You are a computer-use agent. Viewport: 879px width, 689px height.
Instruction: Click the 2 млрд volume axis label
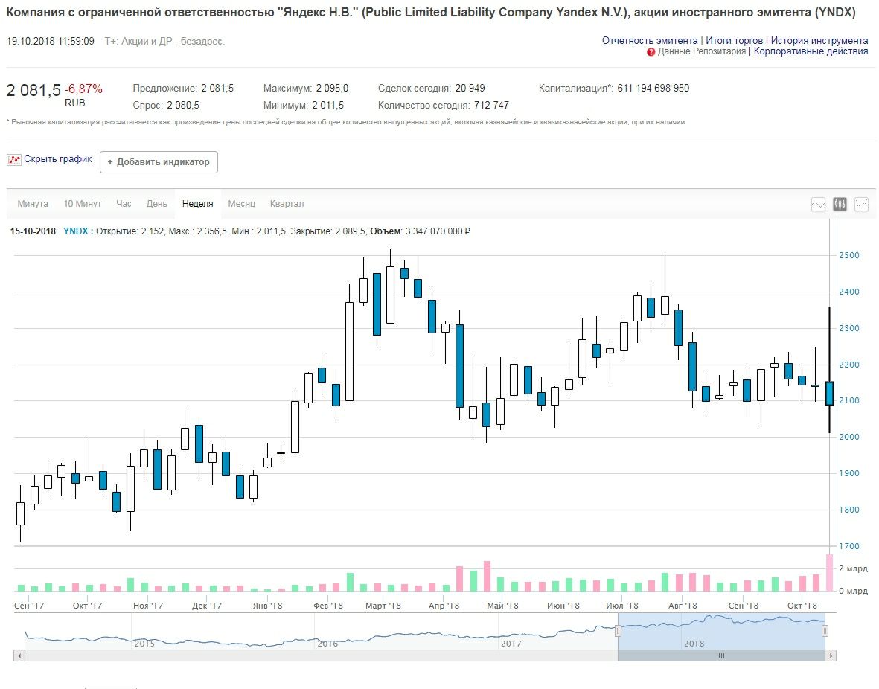[x=853, y=568]
